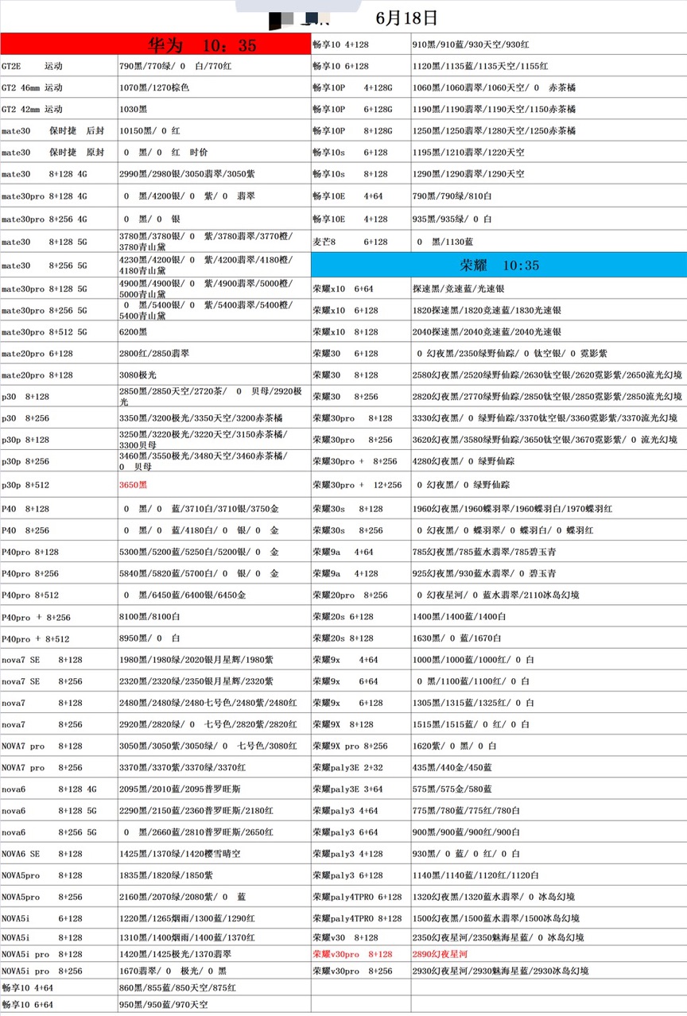Click the 荣耀v30pro 8+256 model cell

pyautogui.click(x=361, y=971)
